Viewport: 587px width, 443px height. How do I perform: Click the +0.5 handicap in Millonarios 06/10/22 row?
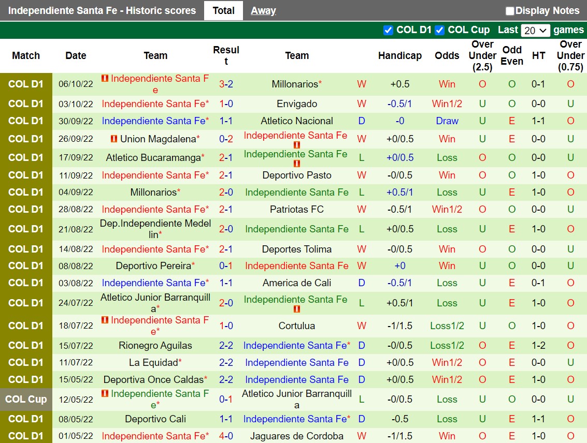400,84
